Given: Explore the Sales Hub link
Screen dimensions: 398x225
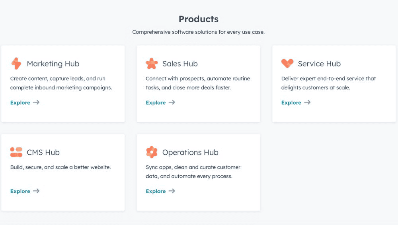Looking at the screenshot, I should pos(156,103).
